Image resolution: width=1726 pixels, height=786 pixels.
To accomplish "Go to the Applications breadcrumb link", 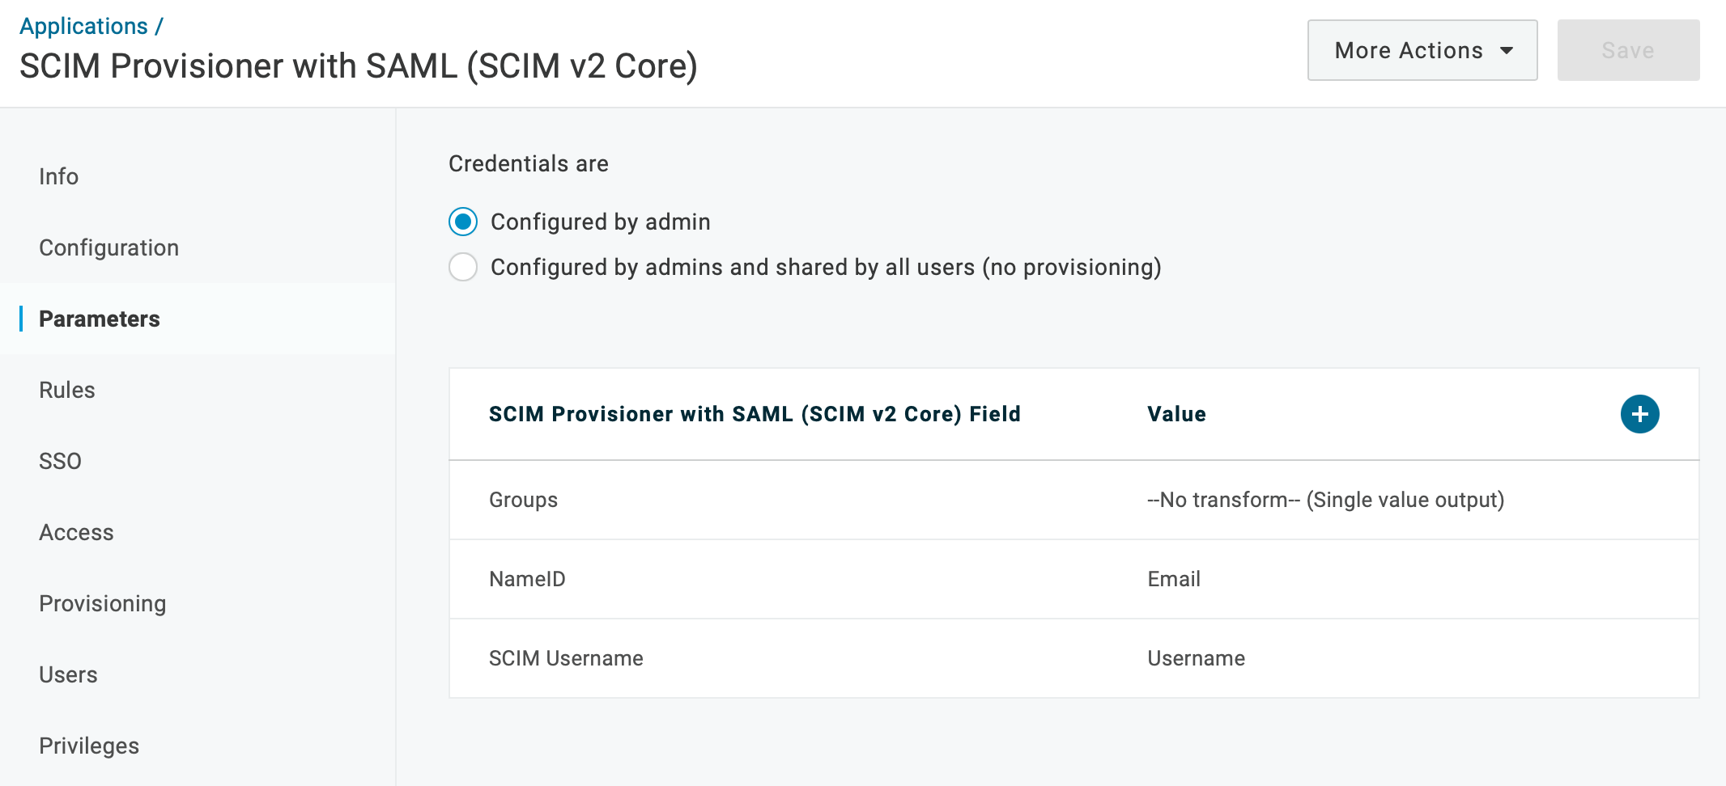I will pyautogui.click(x=83, y=26).
